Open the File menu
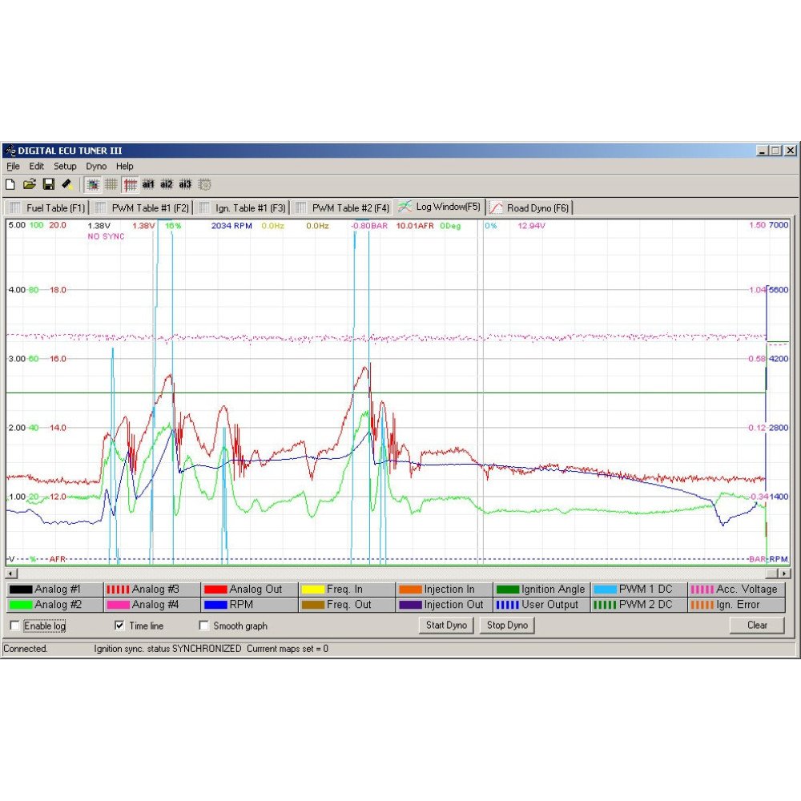 coord(13,166)
